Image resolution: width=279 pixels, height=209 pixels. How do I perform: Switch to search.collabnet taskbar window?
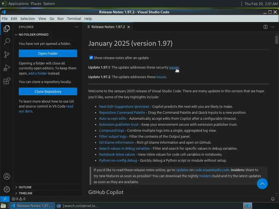click(78, 206)
